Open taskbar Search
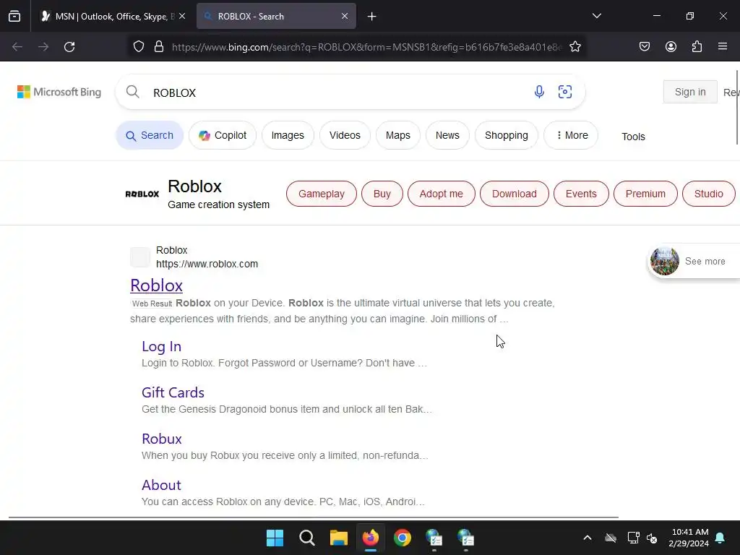Screen dimensions: 740x555 click(x=306, y=538)
